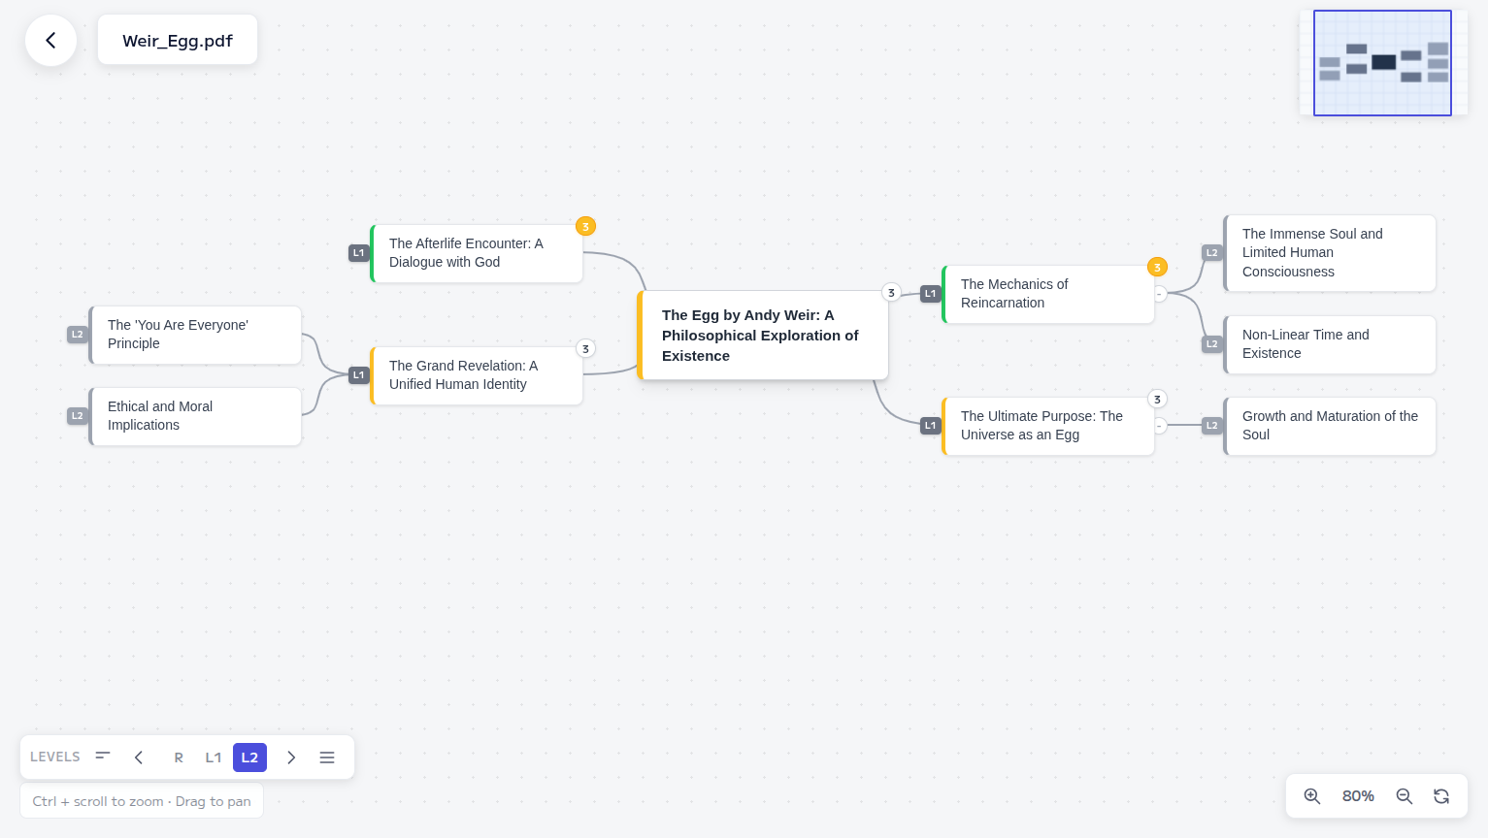This screenshot has width=1488, height=838.
Task: Expand children of the root Egg node
Action: point(891,292)
